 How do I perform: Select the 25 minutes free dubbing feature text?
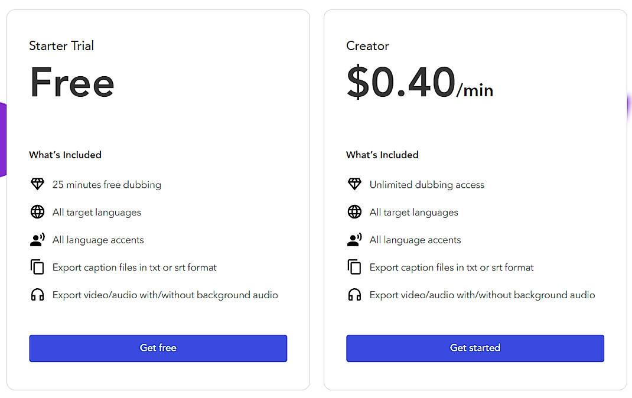coord(106,184)
